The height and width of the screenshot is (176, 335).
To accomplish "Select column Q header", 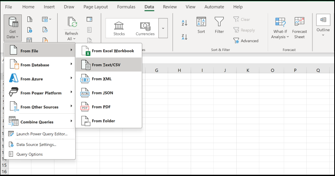I will [318, 70].
